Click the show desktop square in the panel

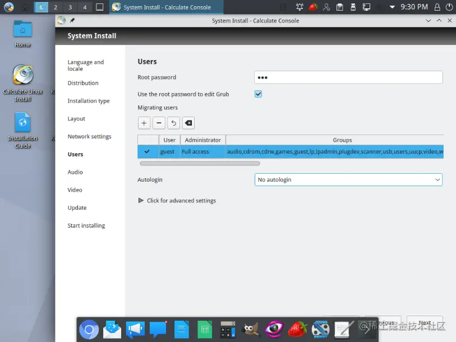coord(99,7)
